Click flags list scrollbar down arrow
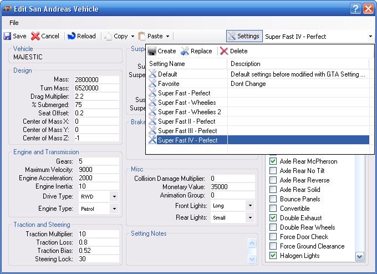The width and height of the screenshot is (377, 274). [360, 257]
